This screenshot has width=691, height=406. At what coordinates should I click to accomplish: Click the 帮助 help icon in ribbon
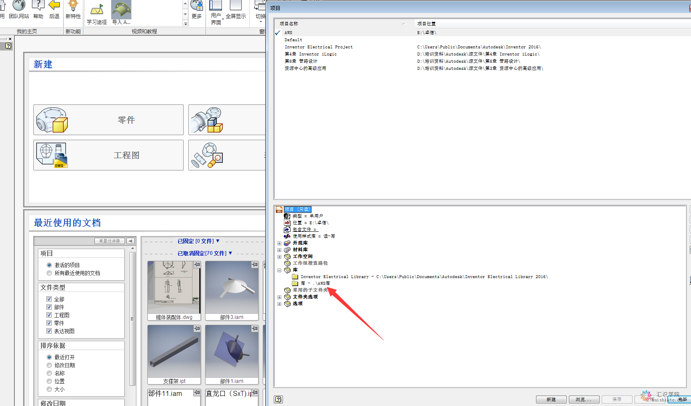tap(38, 5)
